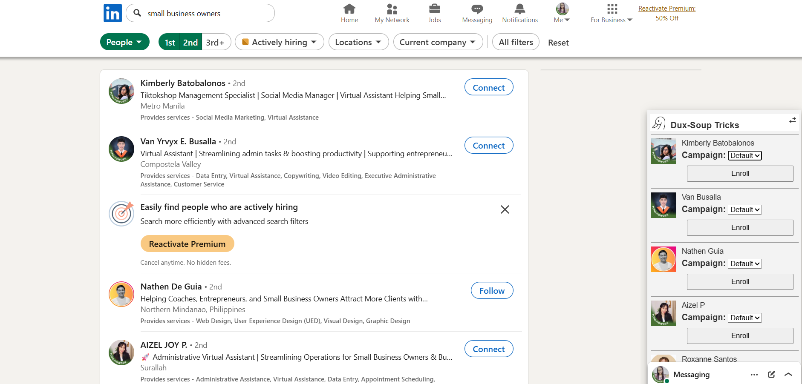Open Van Busalla's Campaign dropdown
The image size is (802, 384).
(744, 209)
